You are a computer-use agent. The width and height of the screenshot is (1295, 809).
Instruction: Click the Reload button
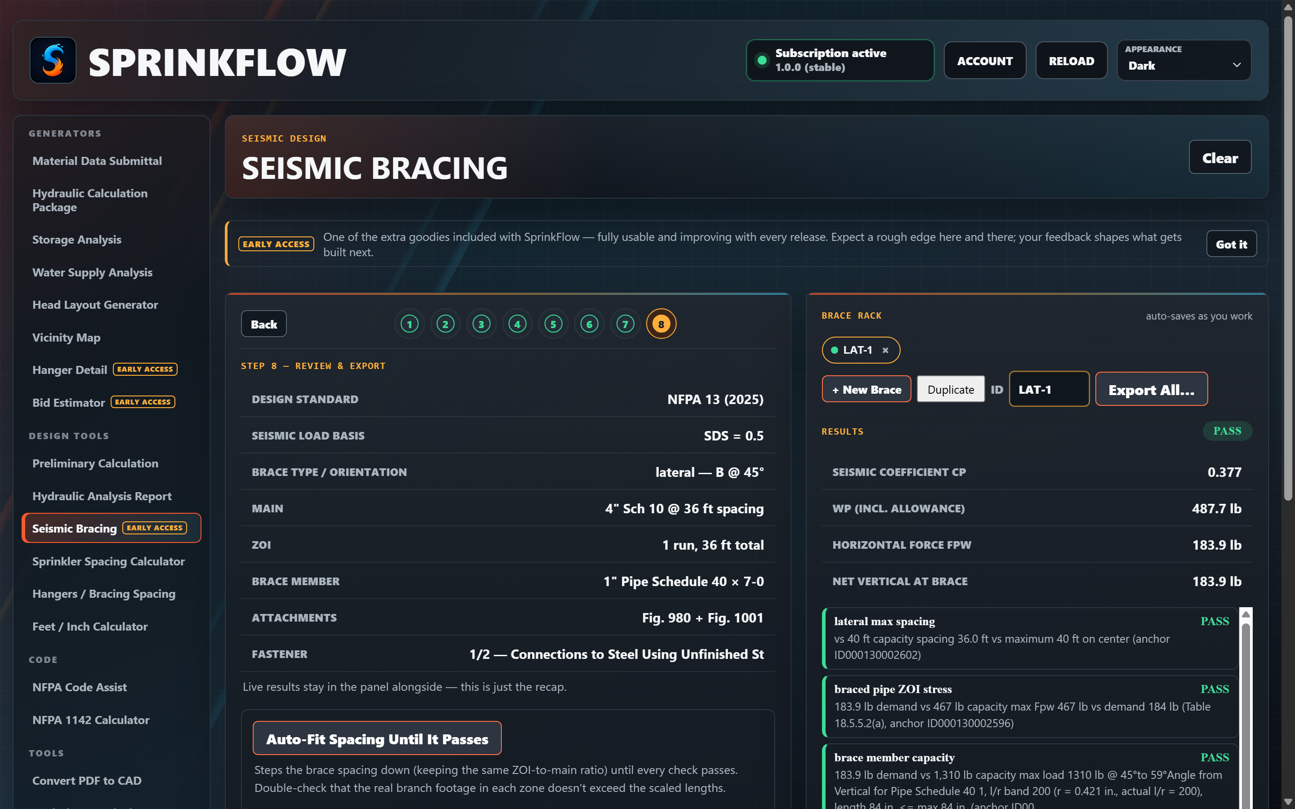(x=1072, y=61)
